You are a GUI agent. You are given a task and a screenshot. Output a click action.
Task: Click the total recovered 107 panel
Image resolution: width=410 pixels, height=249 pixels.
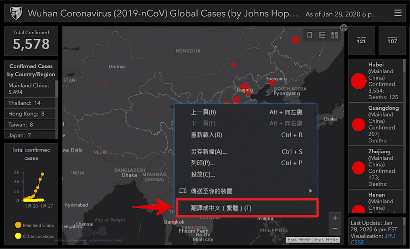(x=392, y=40)
